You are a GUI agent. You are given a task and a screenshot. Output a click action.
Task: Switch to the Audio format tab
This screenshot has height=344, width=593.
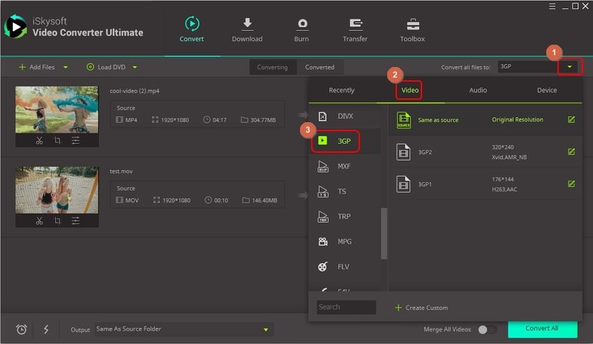pos(478,90)
